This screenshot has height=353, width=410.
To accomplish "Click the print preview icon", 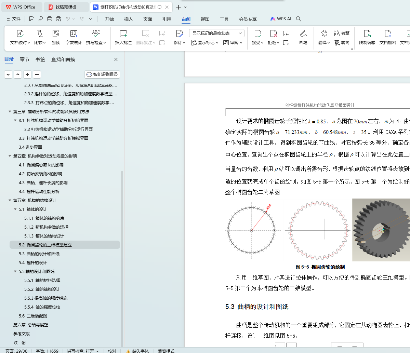I will (58, 19).
